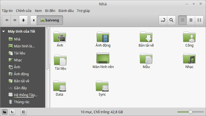The height and width of the screenshot is (116, 206).
Task: Open the Tập tin menu
Action: pyautogui.click(x=7, y=11)
